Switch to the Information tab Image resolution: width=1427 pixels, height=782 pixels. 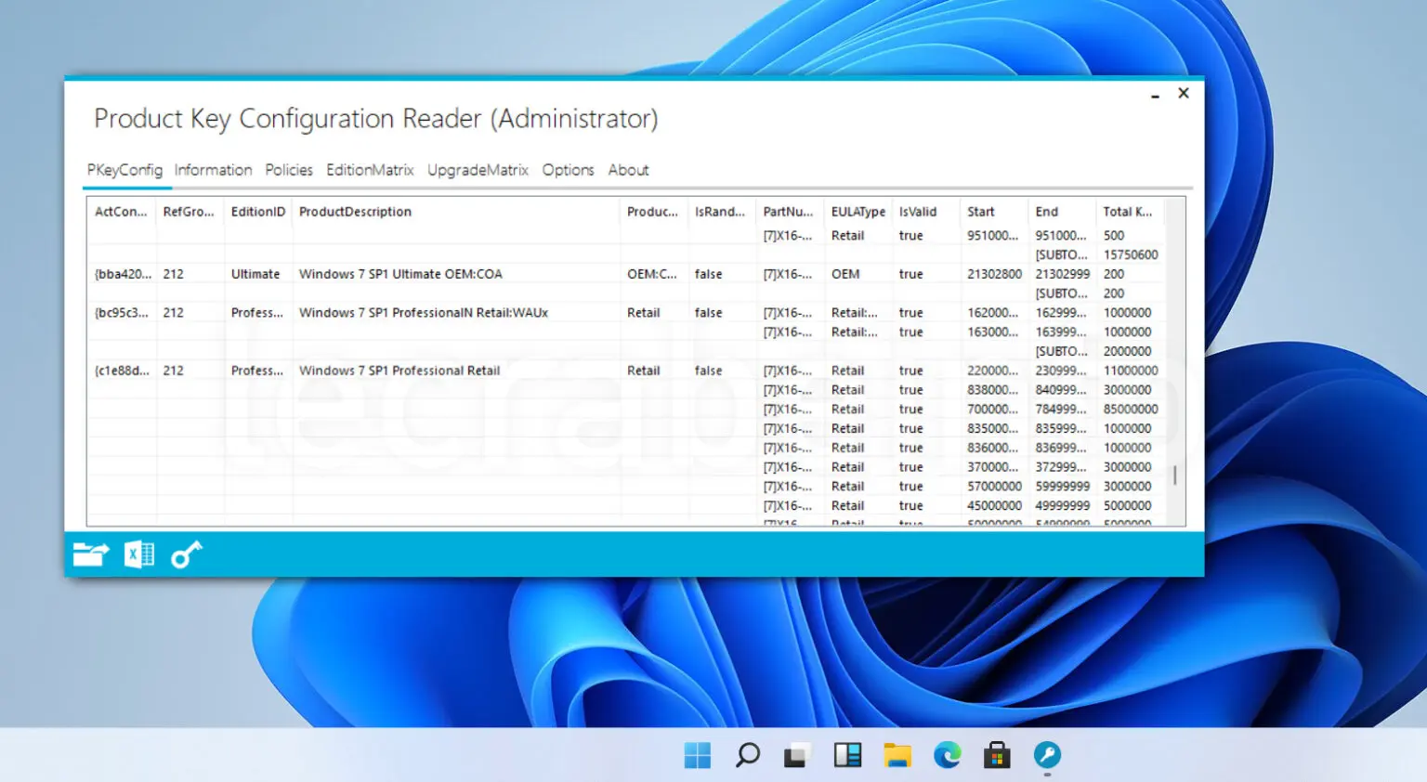213,170
